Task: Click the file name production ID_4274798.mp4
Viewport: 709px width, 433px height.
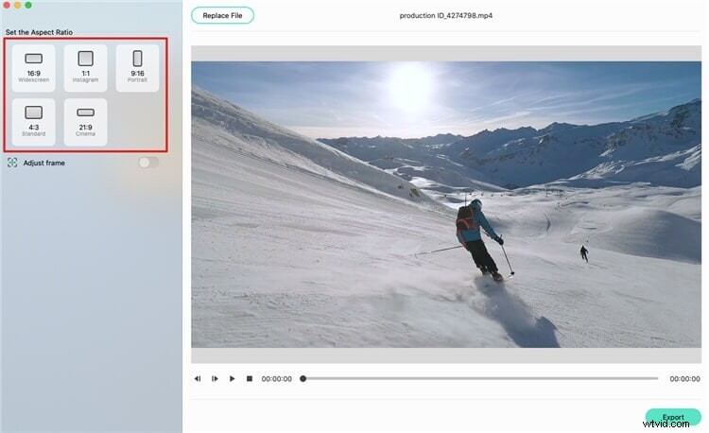Action: [x=446, y=15]
